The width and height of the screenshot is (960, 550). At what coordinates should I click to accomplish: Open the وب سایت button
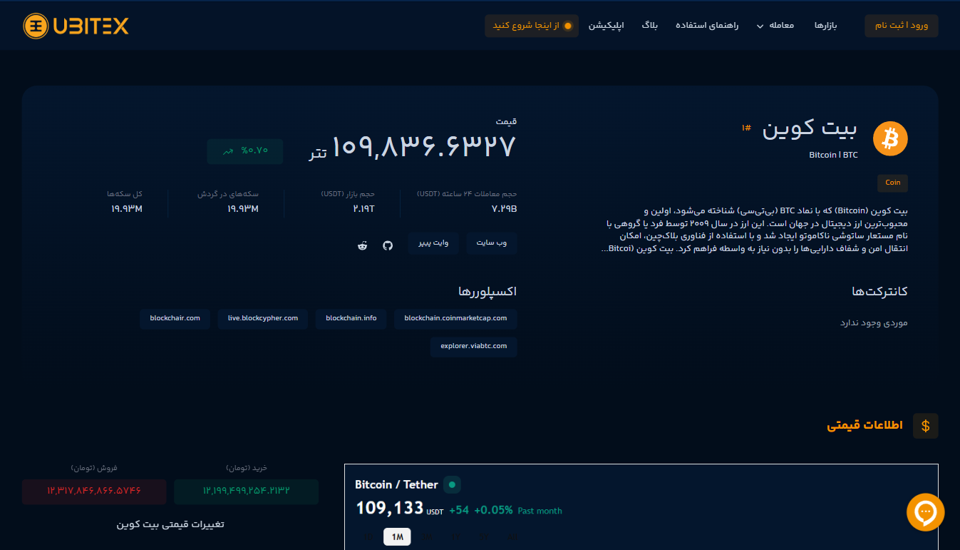[491, 243]
